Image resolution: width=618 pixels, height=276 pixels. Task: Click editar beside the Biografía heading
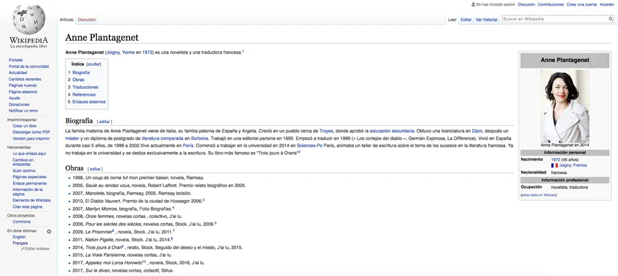(104, 122)
